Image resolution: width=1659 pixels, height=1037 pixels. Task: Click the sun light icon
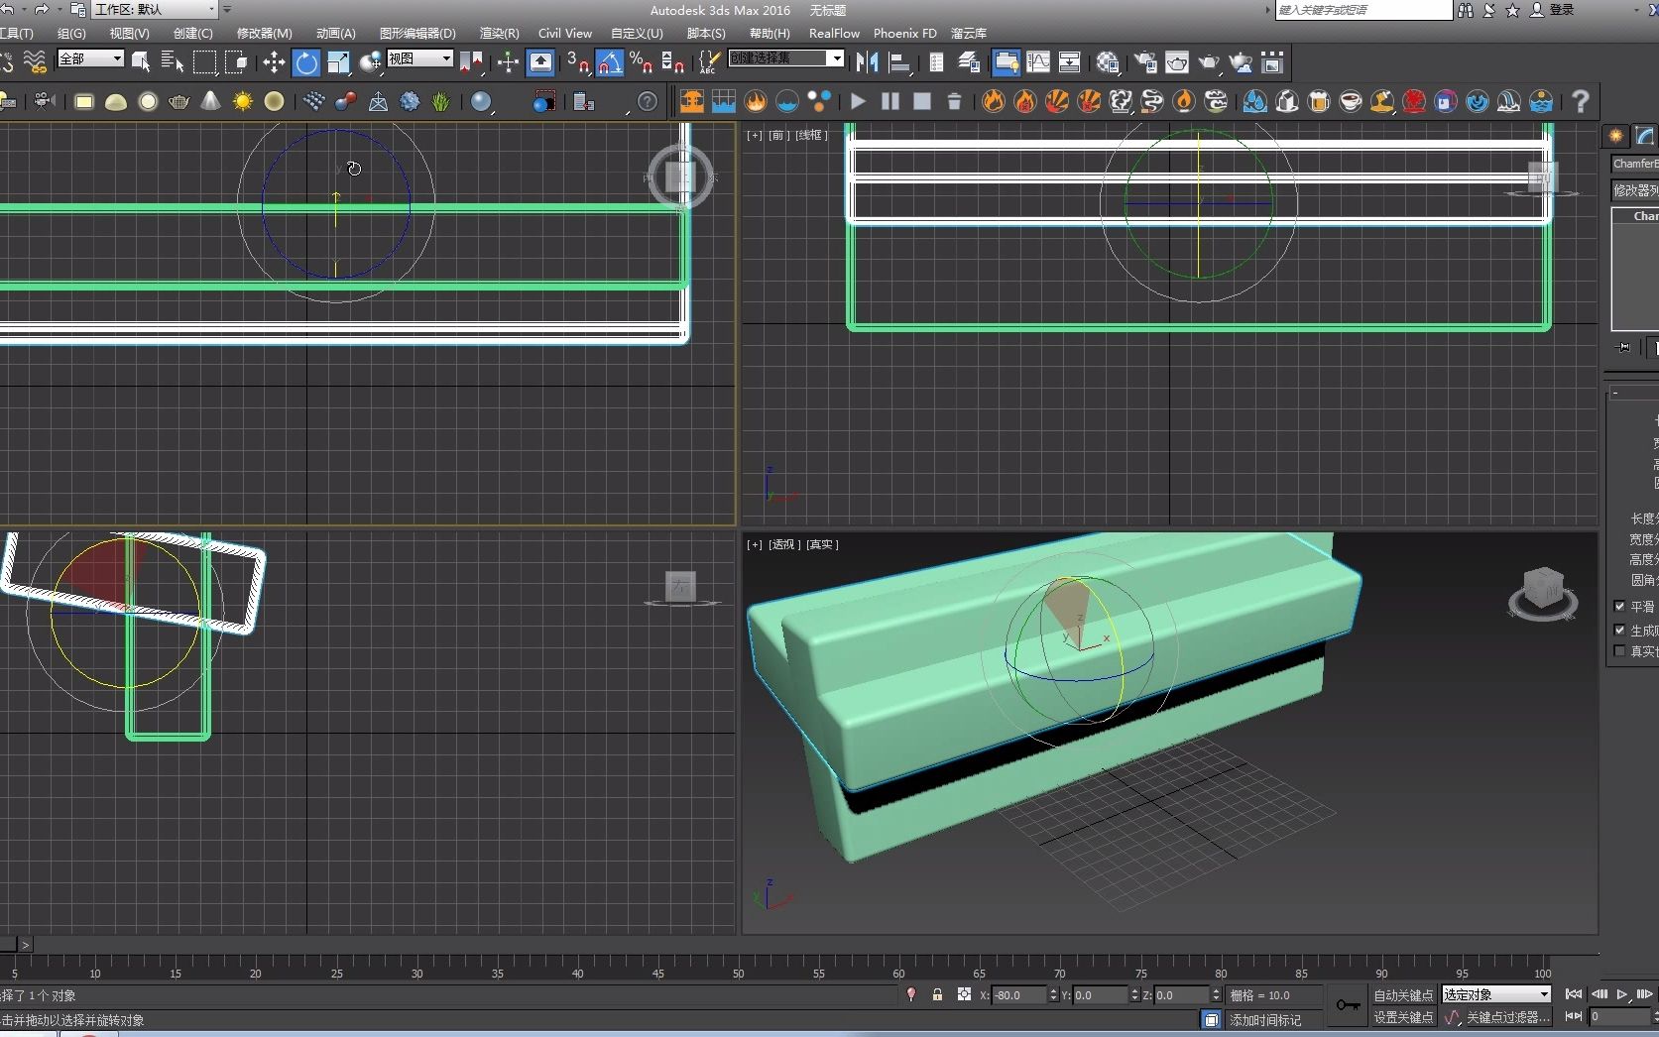[243, 101]
